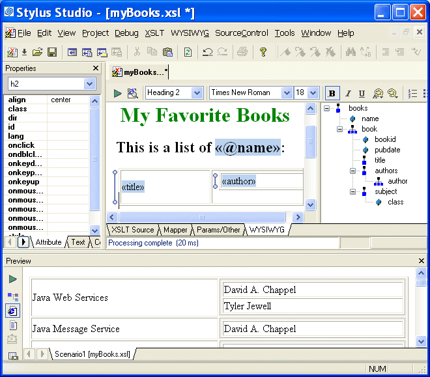Toggle Italic formatting button
The image size is (430, 377).
pyautogui.click(x=347, y=93)
